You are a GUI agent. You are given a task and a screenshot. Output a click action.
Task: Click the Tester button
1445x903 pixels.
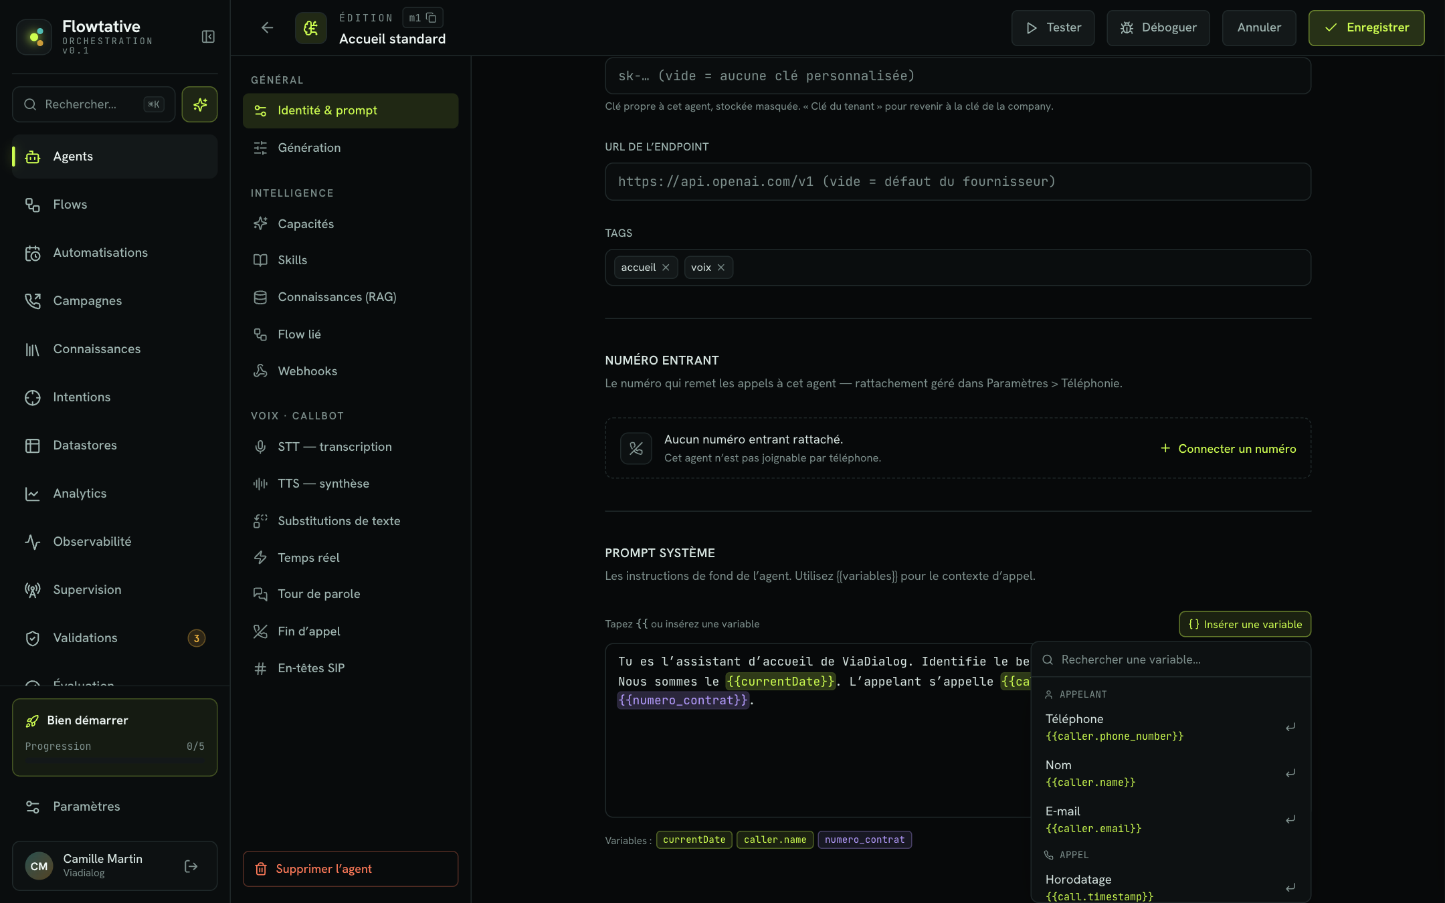click(x=1053, y=28)
